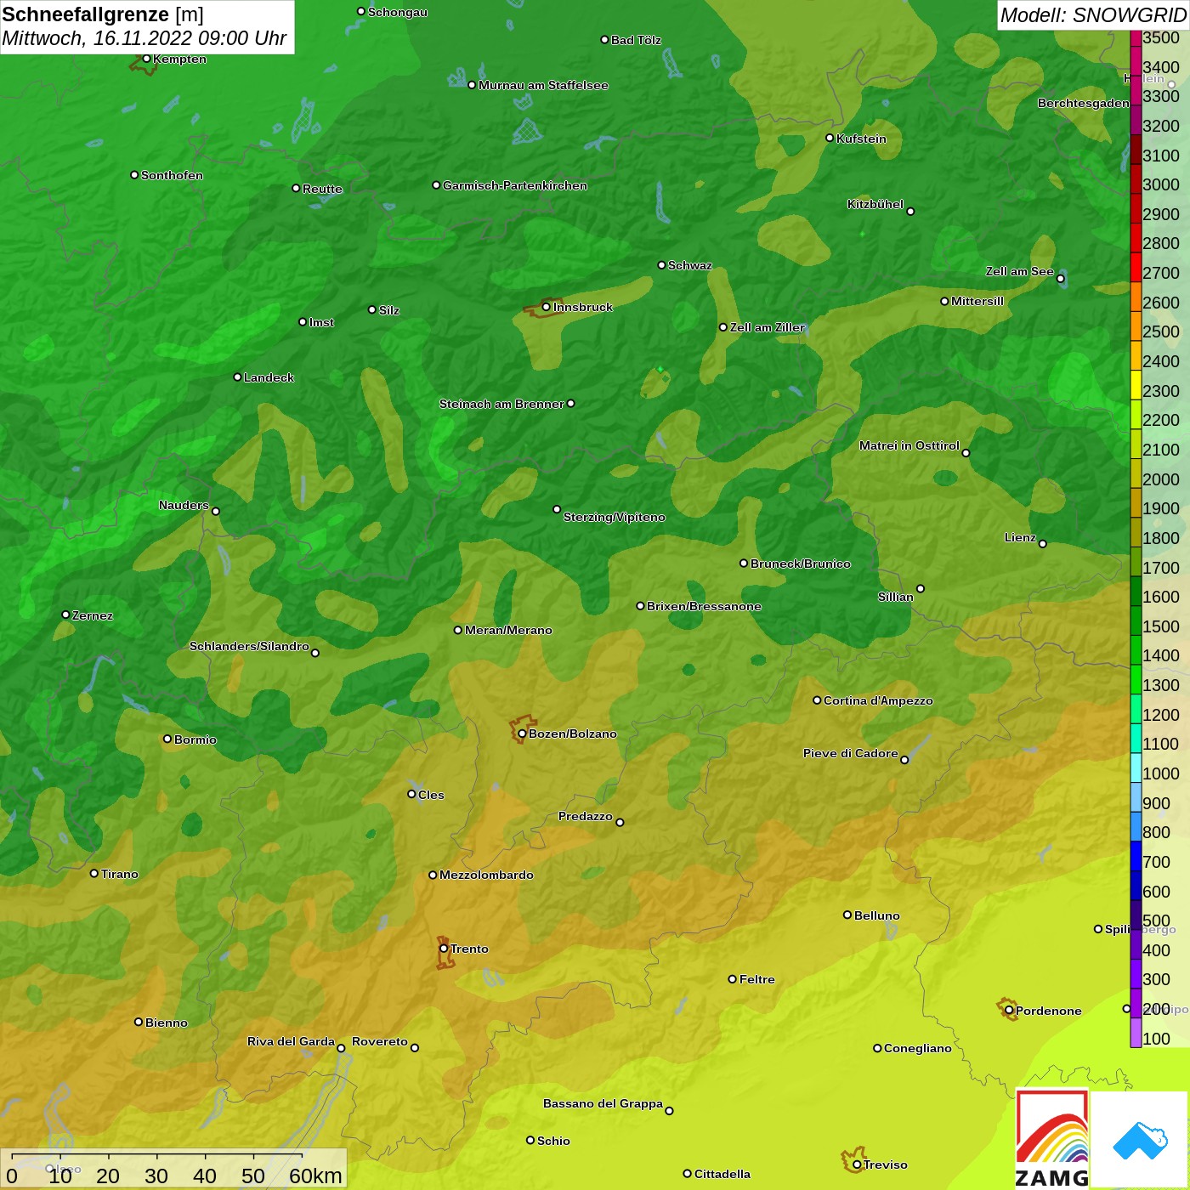Click the Schneefallgrenze [m] title

tap(103, 14)
